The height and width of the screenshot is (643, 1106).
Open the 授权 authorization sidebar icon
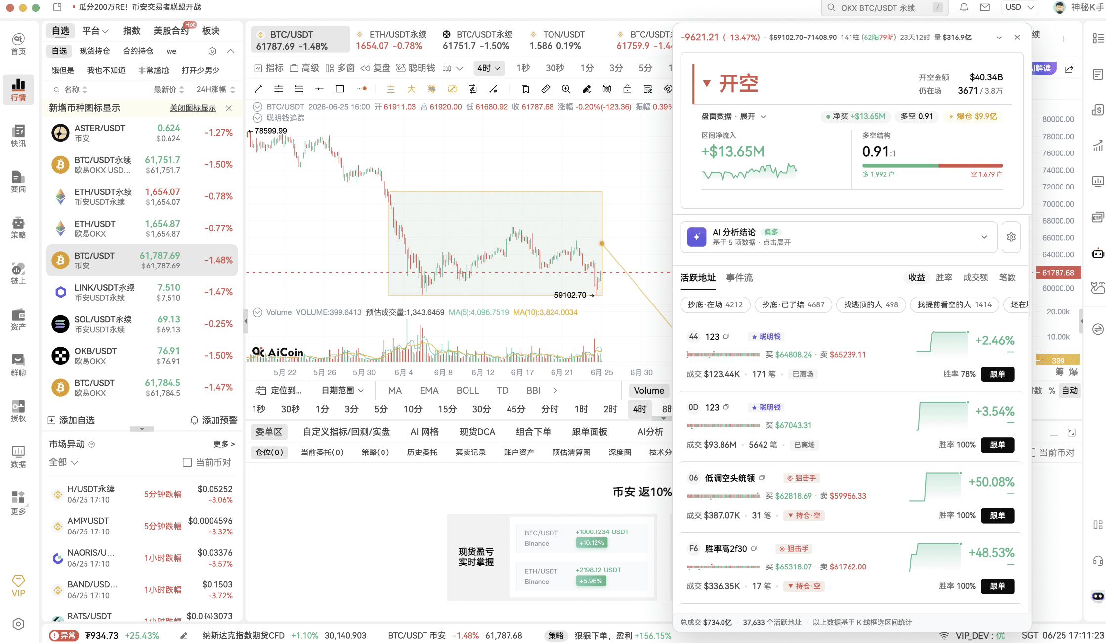click(18, 411)
